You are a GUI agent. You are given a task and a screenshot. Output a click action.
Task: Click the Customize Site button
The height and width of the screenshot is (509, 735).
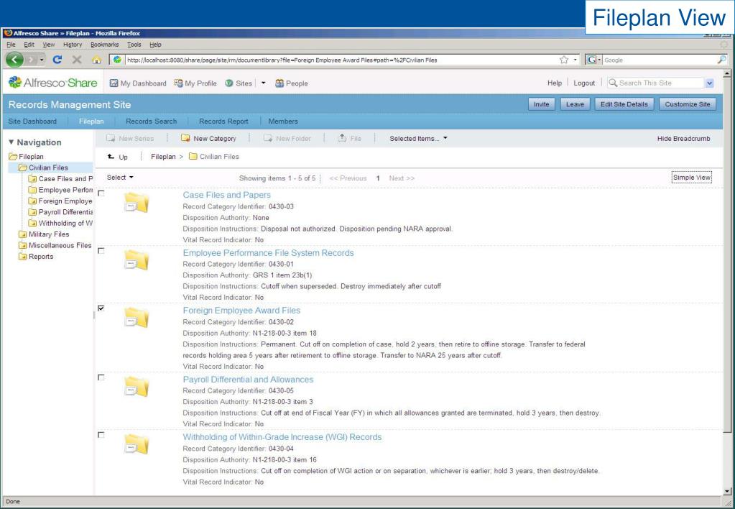point(688,104)
